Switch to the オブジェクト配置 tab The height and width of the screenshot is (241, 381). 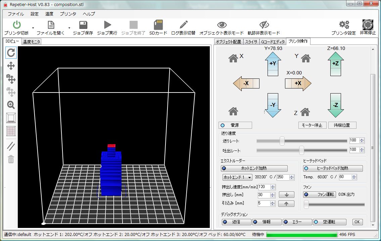tap(228, 42)
